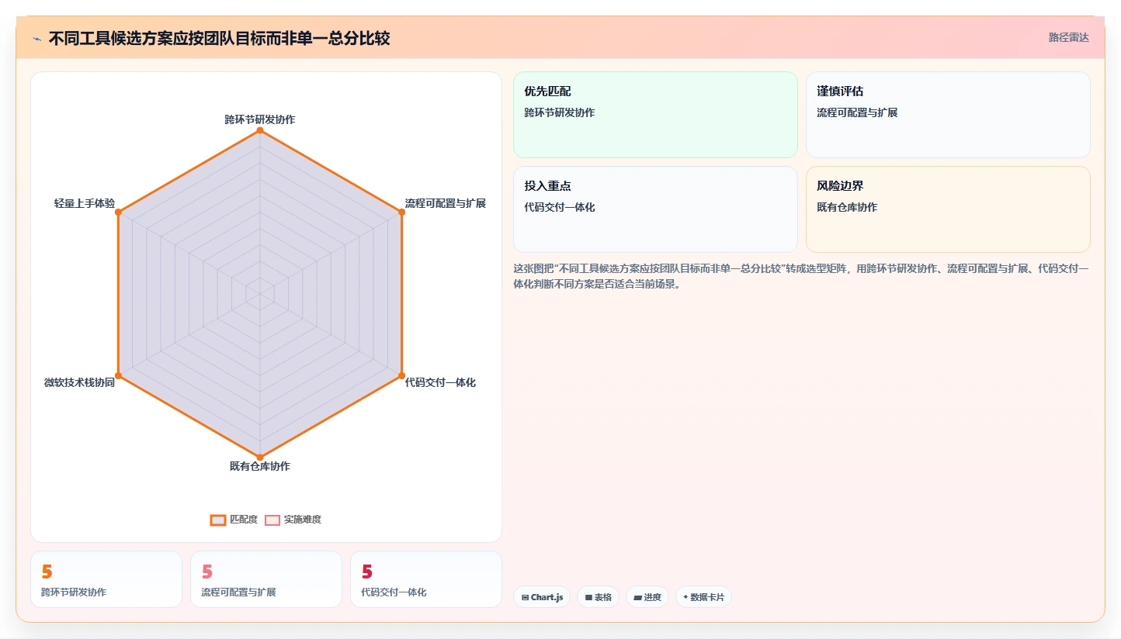Toggle the 实施难度 legend label
1121x639 pixels.
(302, 520)
